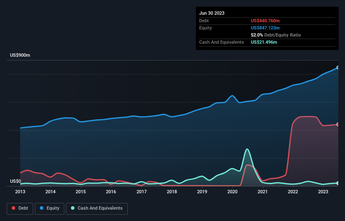Toggle the Cash And Equivalents legend button
The image size is (345, 221).
97,208
